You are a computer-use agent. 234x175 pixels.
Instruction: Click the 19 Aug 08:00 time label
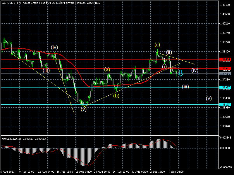tap(83, 172)
